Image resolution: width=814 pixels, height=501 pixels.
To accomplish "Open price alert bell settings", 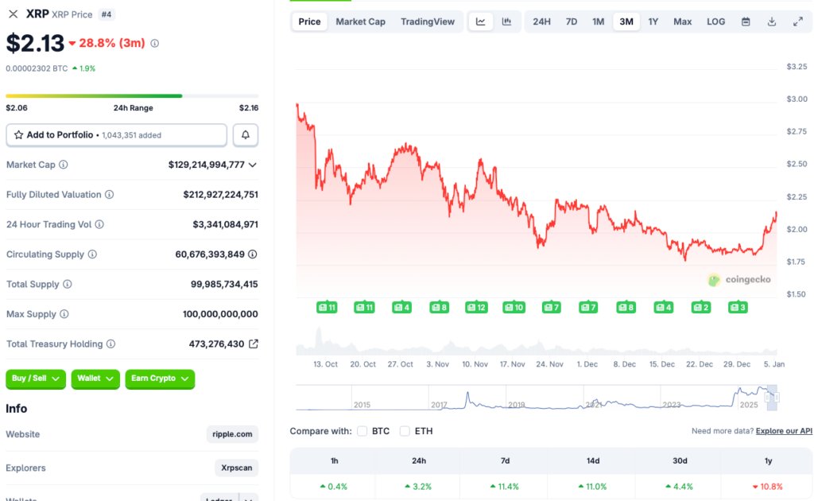I will [x=245, y=134].
